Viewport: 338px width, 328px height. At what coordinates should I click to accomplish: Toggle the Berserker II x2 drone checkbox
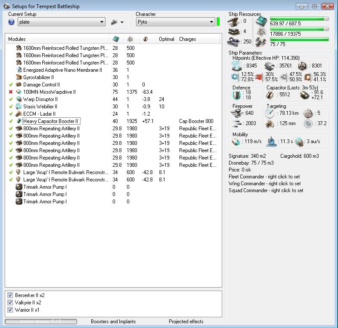[x=10, y=295]
